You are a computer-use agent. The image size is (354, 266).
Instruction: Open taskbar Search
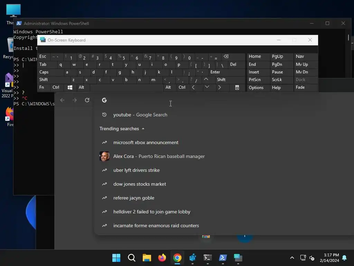132,258
